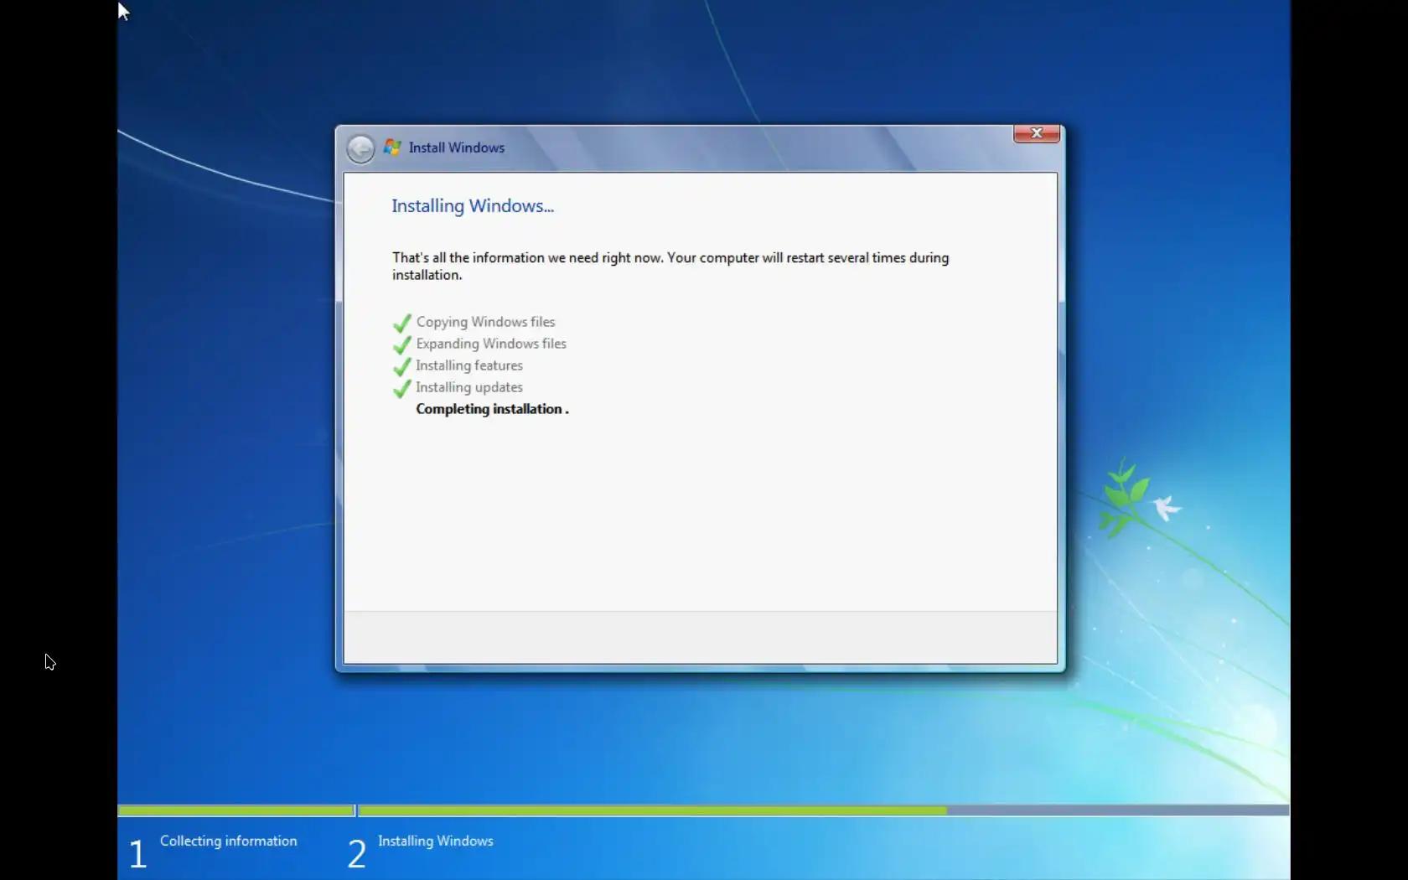Click the large number 1 stage indicator

coord(138,854)
